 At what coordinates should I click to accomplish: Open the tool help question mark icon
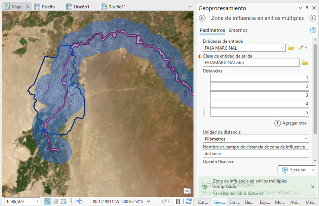pos(313,30)
